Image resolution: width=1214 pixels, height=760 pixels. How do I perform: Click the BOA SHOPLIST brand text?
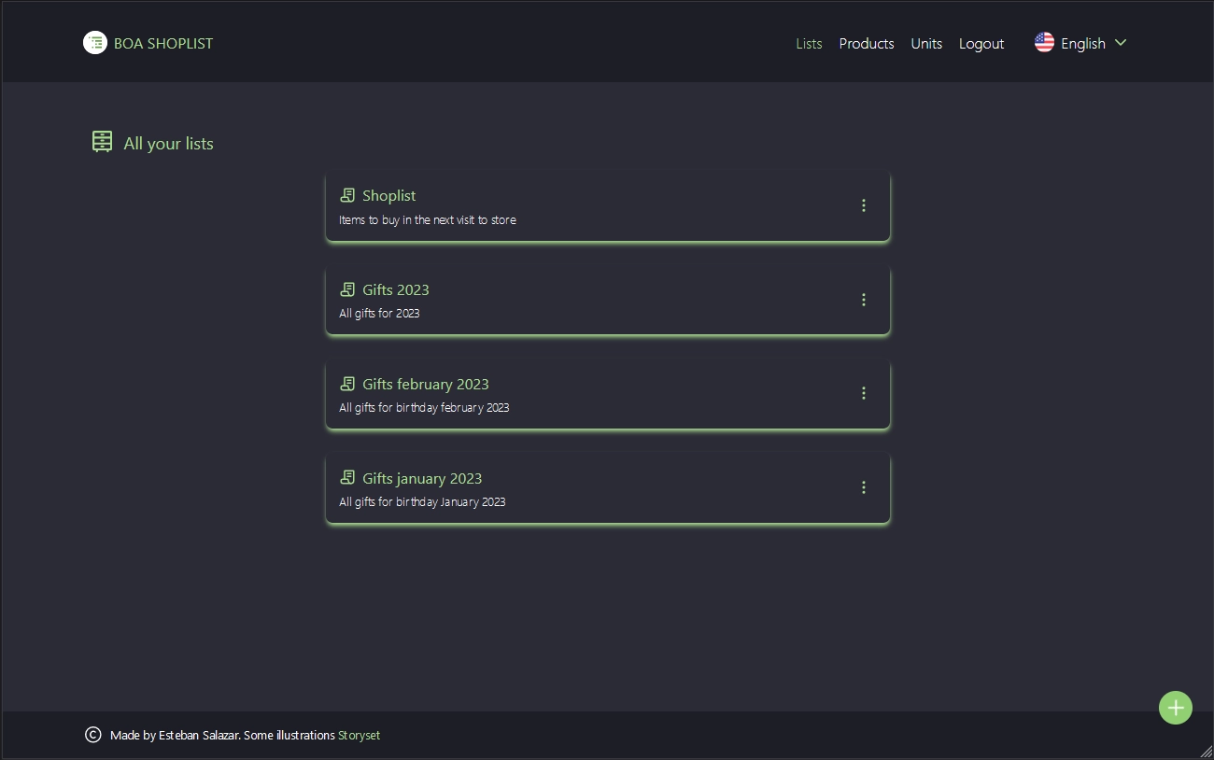click(163, 44)
